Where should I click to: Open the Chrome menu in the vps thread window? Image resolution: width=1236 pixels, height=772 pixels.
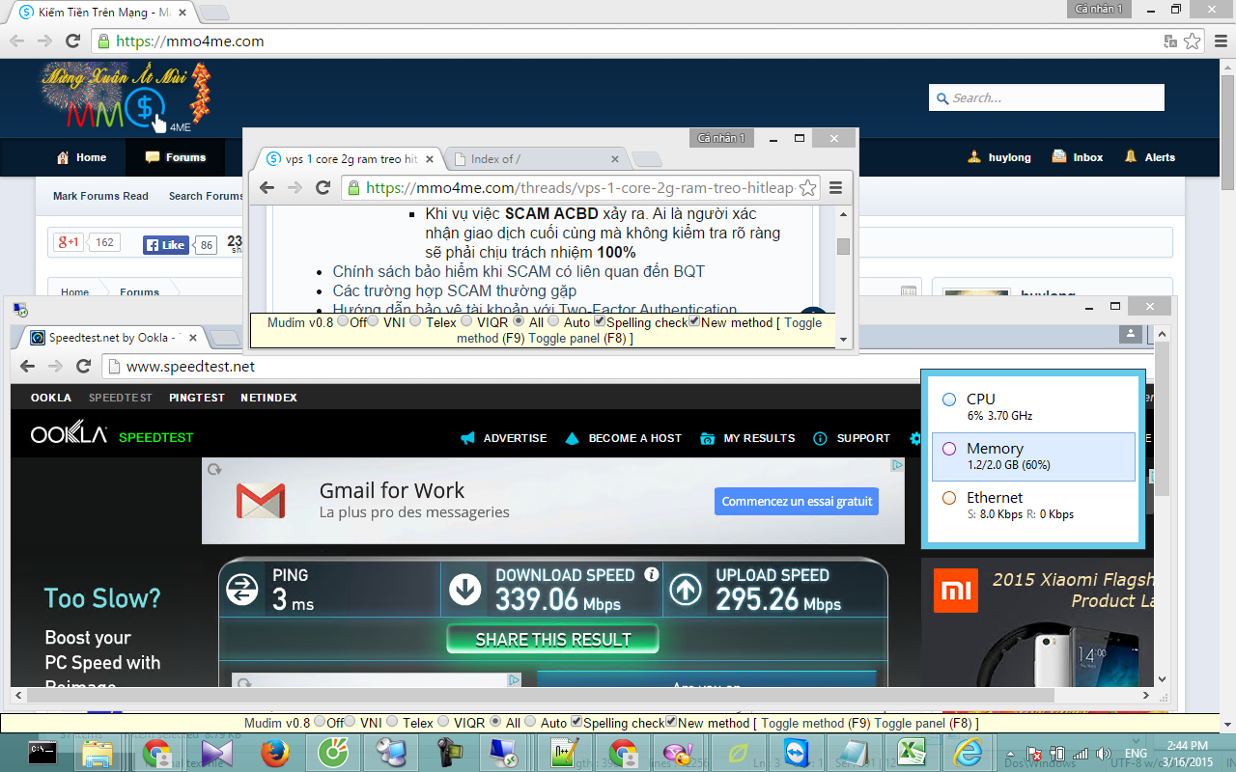click(x=836, y=187)
